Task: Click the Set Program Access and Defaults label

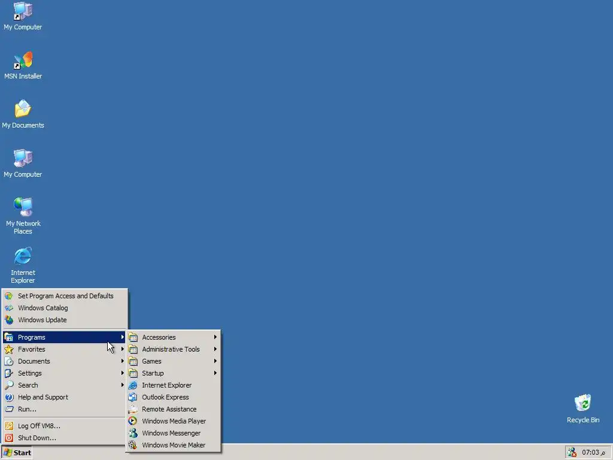Action: coord(66,296)
